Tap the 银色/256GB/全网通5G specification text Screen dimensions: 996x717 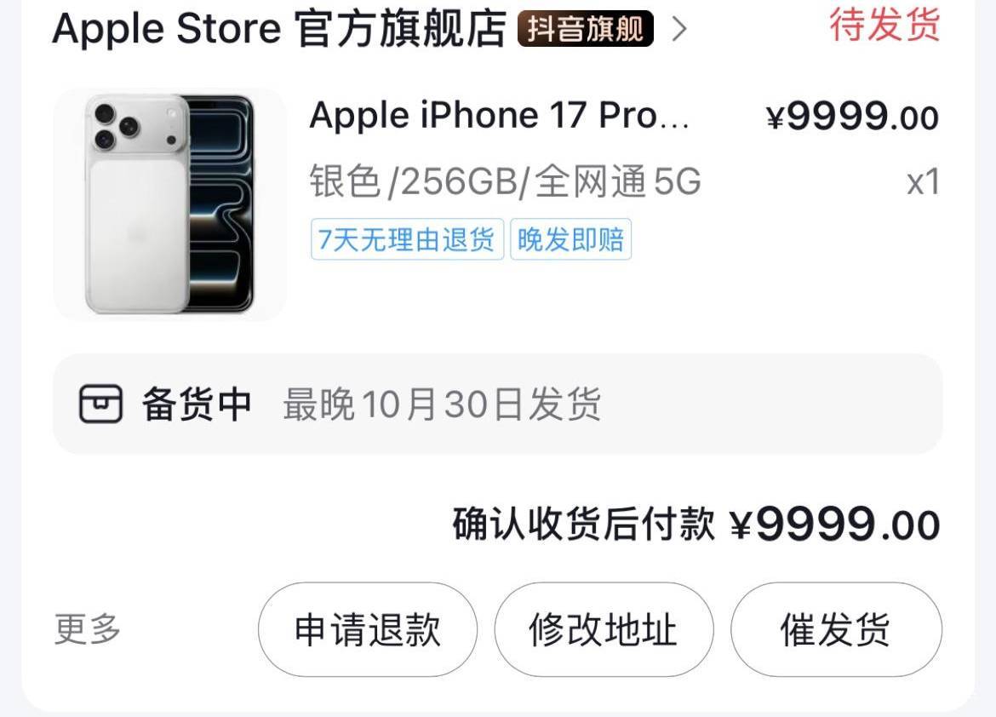pyautogui.click(x=506, y=181)
